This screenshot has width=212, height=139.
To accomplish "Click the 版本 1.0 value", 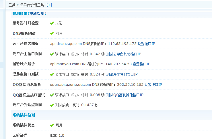I will click(57, 136).
